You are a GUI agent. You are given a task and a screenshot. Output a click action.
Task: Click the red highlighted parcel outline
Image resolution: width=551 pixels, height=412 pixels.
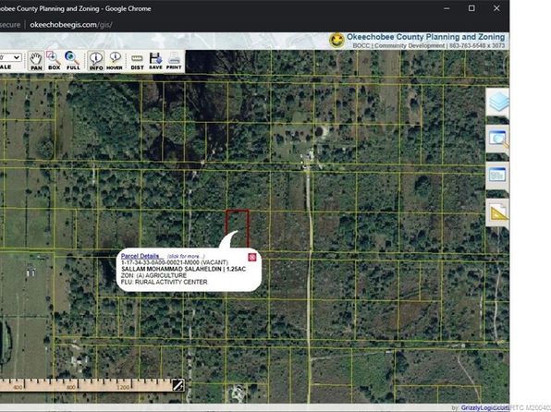point(238,228)
